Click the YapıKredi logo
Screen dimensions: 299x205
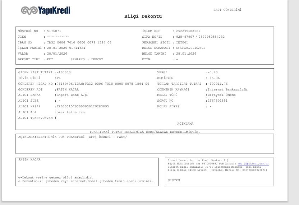(x=46, y=10)
